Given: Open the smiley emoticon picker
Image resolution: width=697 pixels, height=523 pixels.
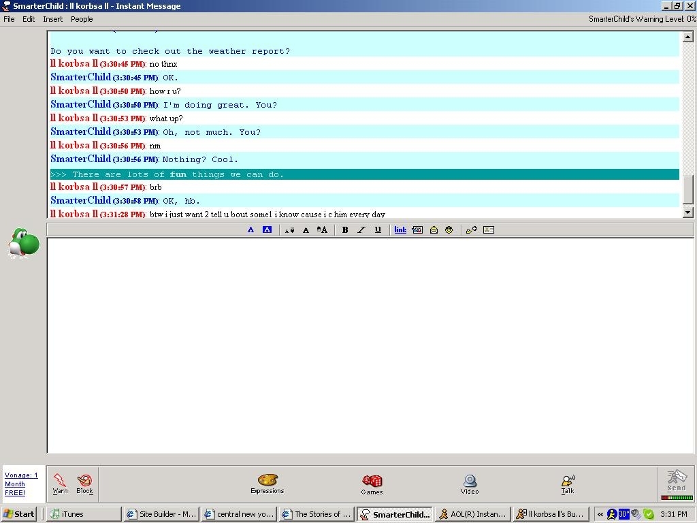Looking at the screenshot, I should (x=449, y=230).
